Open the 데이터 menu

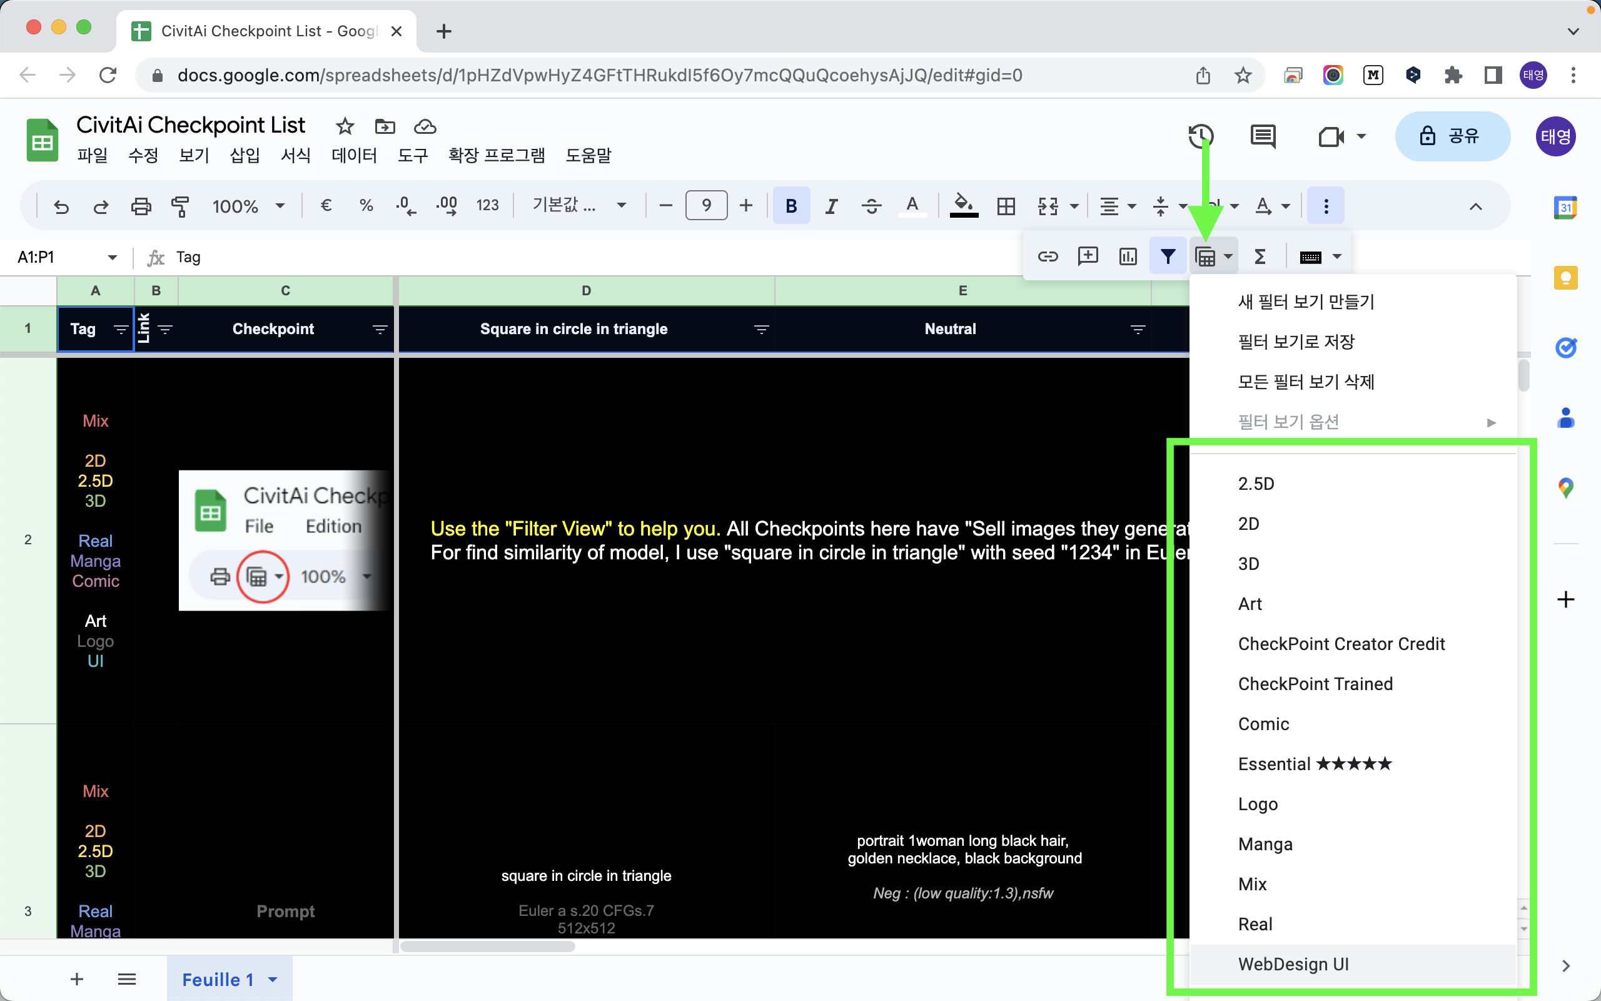coord(355,156)
